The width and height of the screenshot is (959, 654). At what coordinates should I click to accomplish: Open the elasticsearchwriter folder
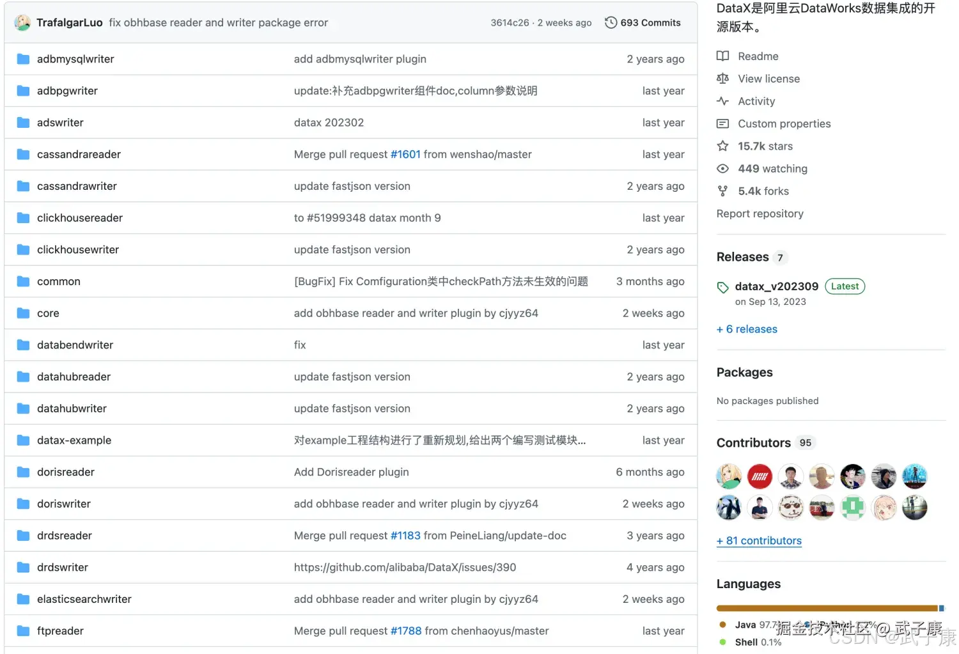pyautogui.click(x=84, y=599)
